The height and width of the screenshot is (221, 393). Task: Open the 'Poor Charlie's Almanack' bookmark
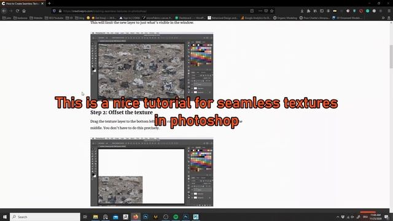pyautogui.click(x=314, y=18)
